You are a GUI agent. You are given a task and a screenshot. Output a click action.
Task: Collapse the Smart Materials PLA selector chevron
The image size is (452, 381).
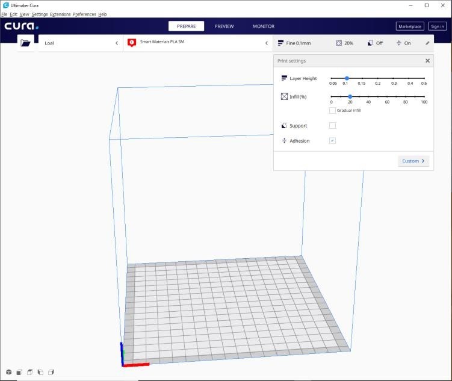266,43
